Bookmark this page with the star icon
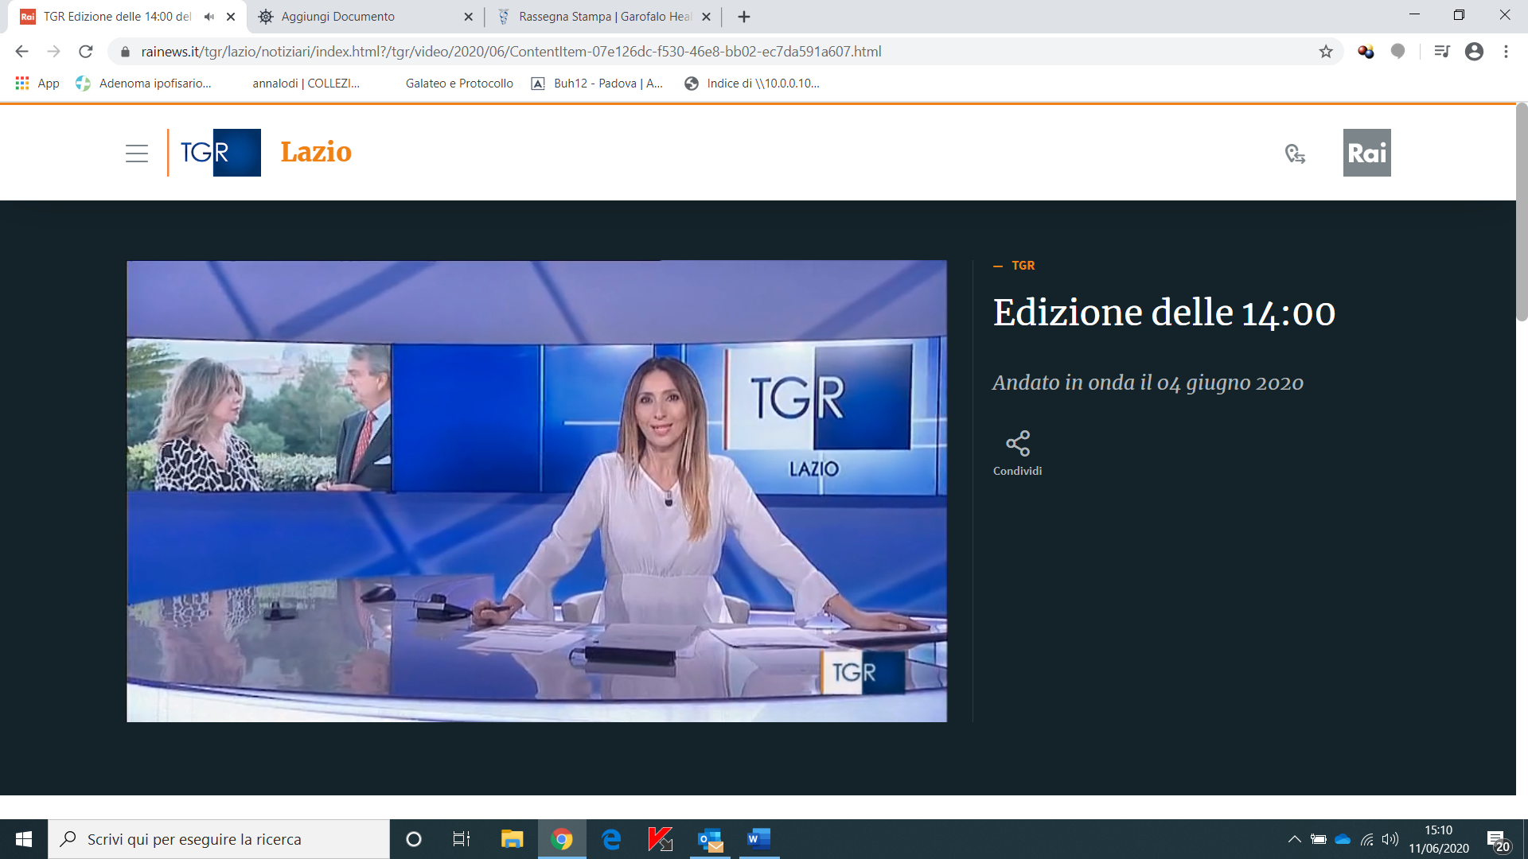The width and height of the screenshot is (1528, 859). (1326, 52)
